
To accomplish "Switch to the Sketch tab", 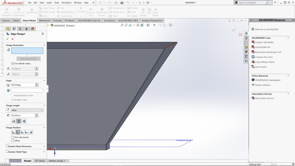I will [x=16, y=21].
